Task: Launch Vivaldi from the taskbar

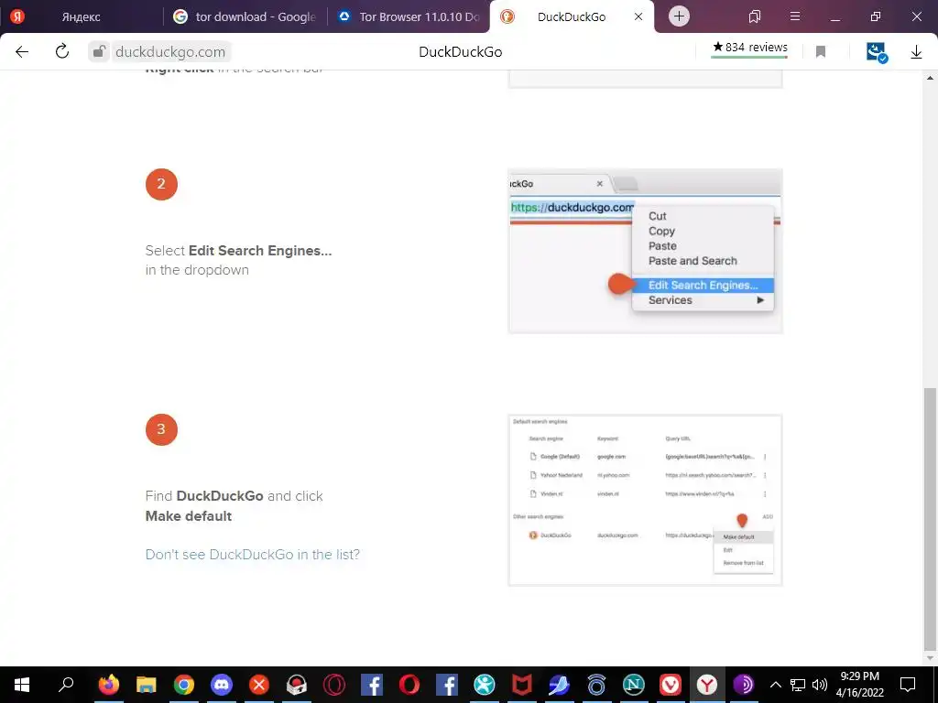Action: coord(671,685)
